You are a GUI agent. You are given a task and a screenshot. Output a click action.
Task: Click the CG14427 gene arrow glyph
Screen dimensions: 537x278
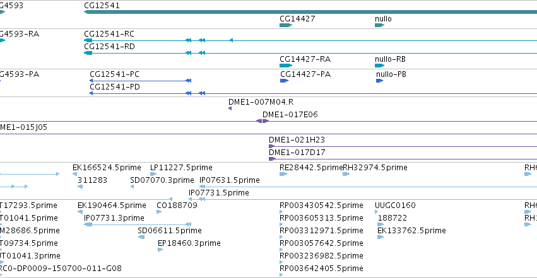click(286, 25)
